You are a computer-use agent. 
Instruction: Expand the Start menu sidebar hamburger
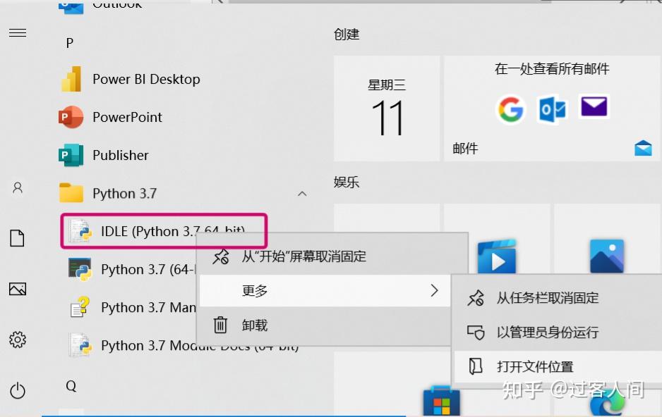pyautogui.click(x=17, y=31)
